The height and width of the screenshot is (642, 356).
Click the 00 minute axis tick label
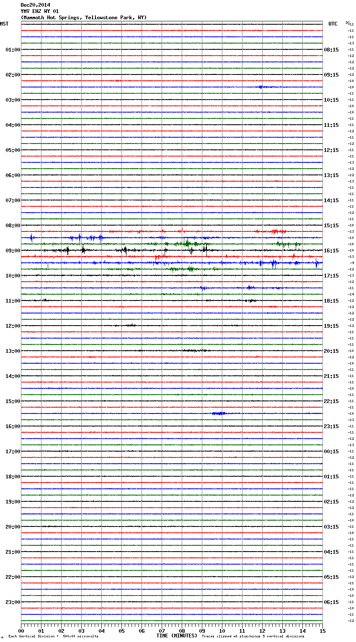[21, 631]
